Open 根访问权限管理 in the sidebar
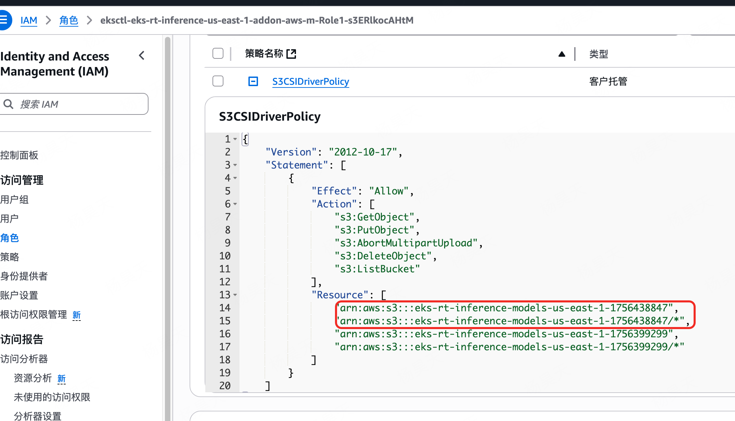The height and width of the screenshot is (421, 735). [x=34, y=314]
